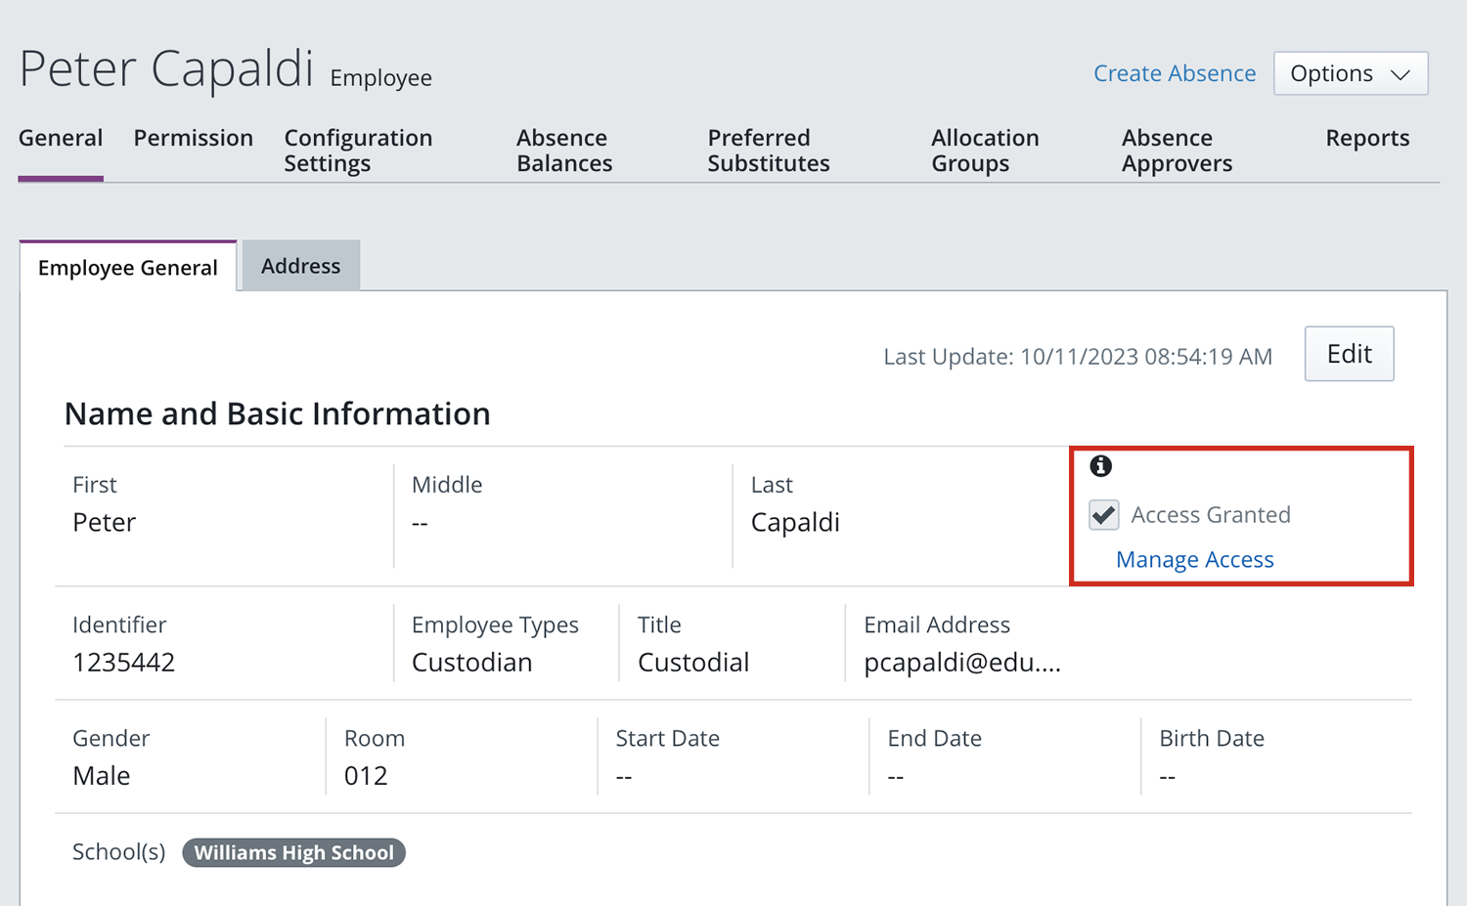
Task: View the Absence Approvers tab
Action: (x=1177, y=151)
